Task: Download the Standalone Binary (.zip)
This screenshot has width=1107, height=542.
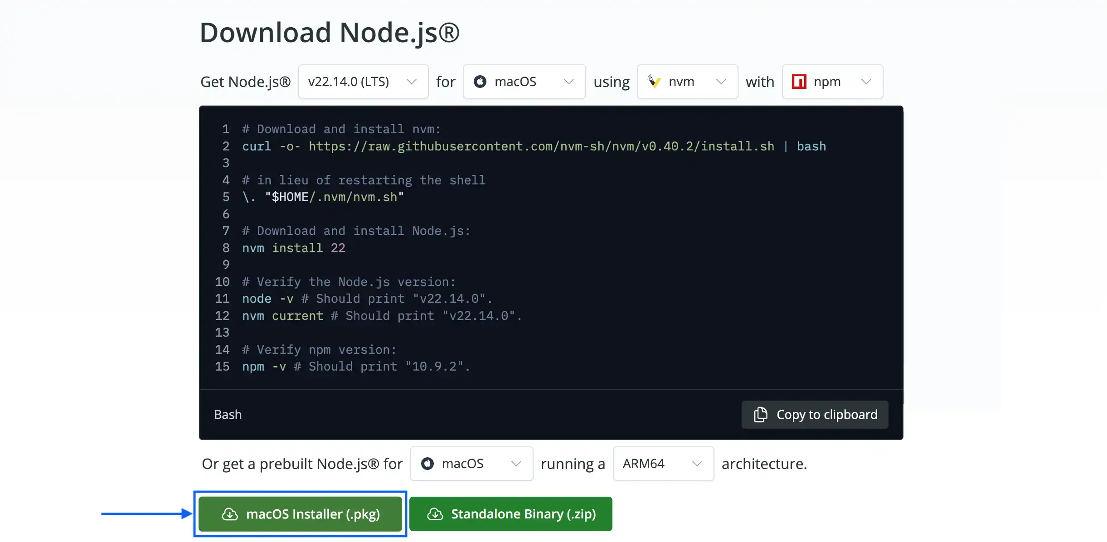Action: click(510, 514)
